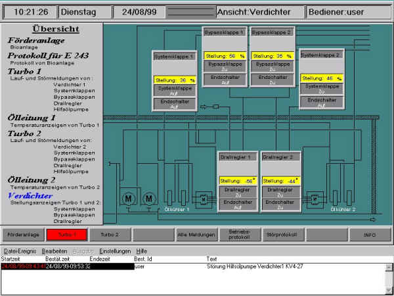Select Stellung 56 % in Bypassklappe 1
Viewport: 394px width, 296px height.
click(x=225, y=56)
